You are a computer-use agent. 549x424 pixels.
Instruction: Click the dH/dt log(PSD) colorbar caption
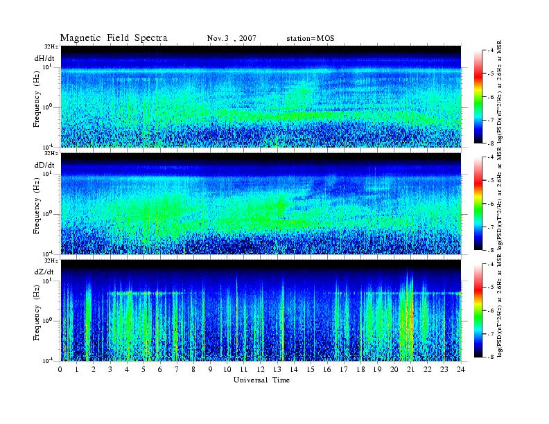coord(500,91)
